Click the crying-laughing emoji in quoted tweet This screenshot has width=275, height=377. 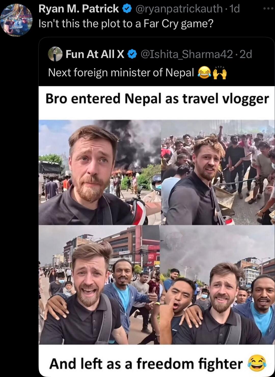pos(204,73)
